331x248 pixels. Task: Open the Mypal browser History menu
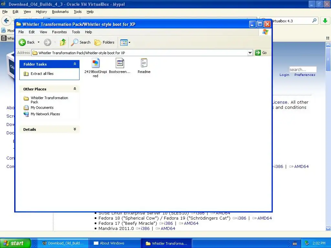(41, 12)
